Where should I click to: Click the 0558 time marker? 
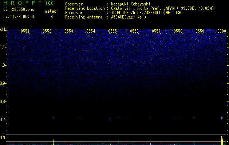[178, 31]
